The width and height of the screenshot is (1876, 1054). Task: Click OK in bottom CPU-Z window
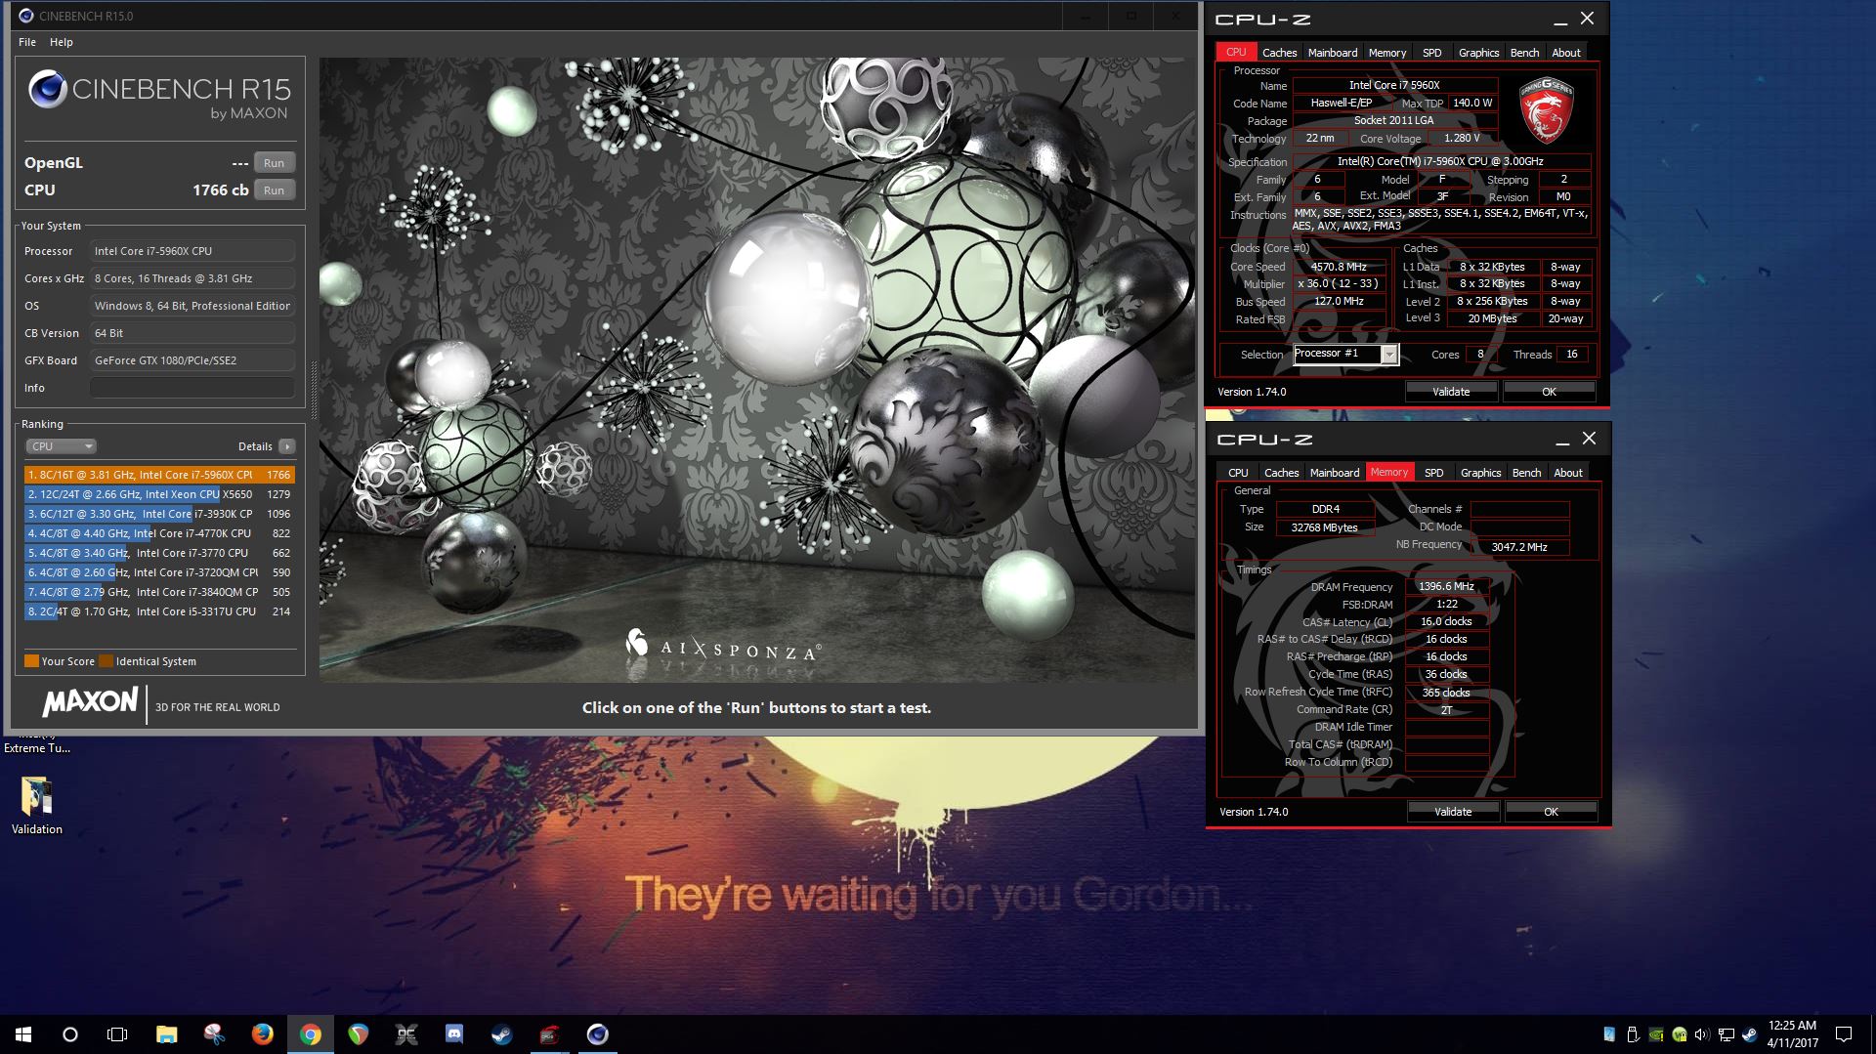(x=1551, y=812)
